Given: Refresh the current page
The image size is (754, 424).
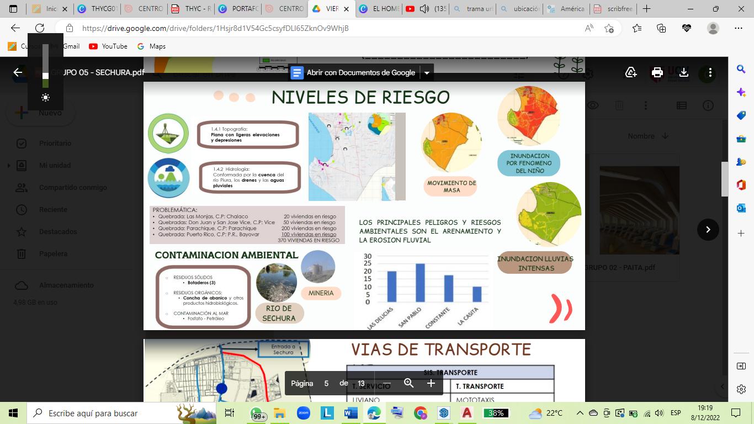Looking at the screenshot, I should tap(40, 28).
